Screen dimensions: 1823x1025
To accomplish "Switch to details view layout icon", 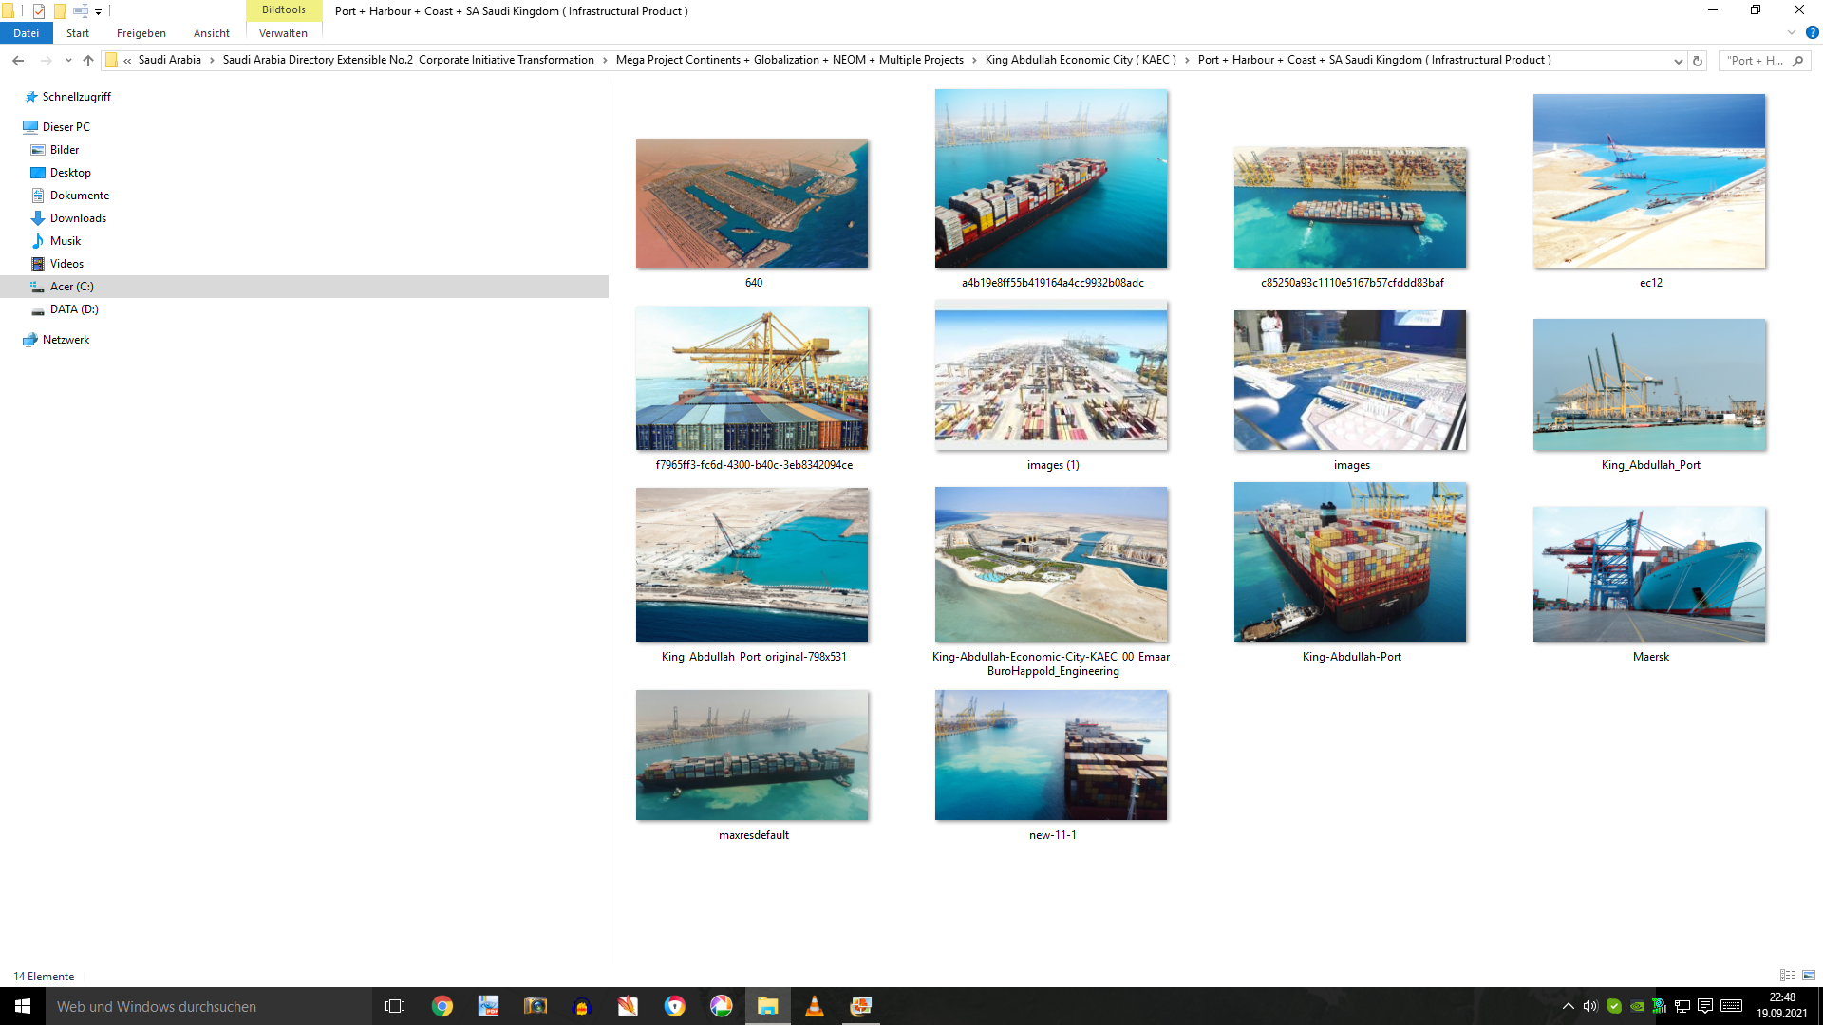I will pyautogui.click(x=1788, y=976).
